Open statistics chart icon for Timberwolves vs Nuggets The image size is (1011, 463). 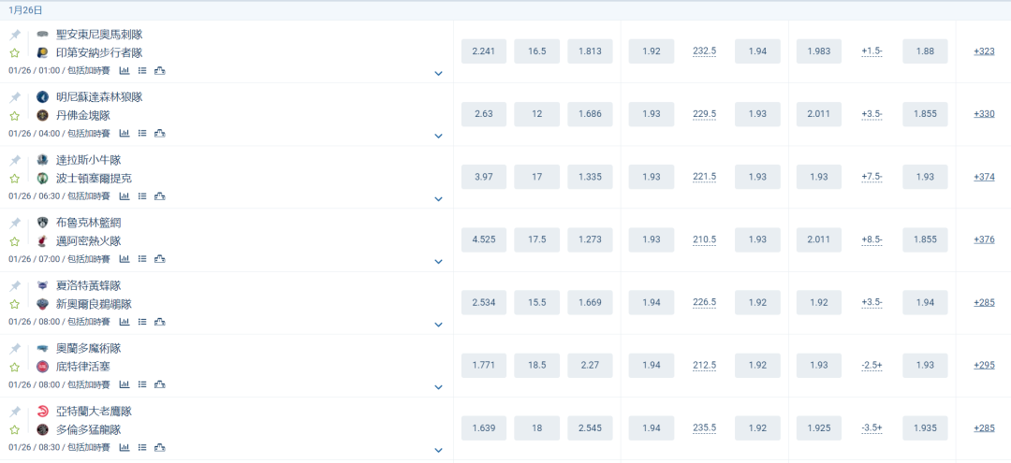coord(125,134)
